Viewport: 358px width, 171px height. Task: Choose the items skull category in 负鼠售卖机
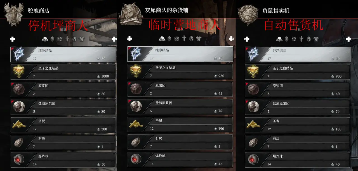pos(279,39)
